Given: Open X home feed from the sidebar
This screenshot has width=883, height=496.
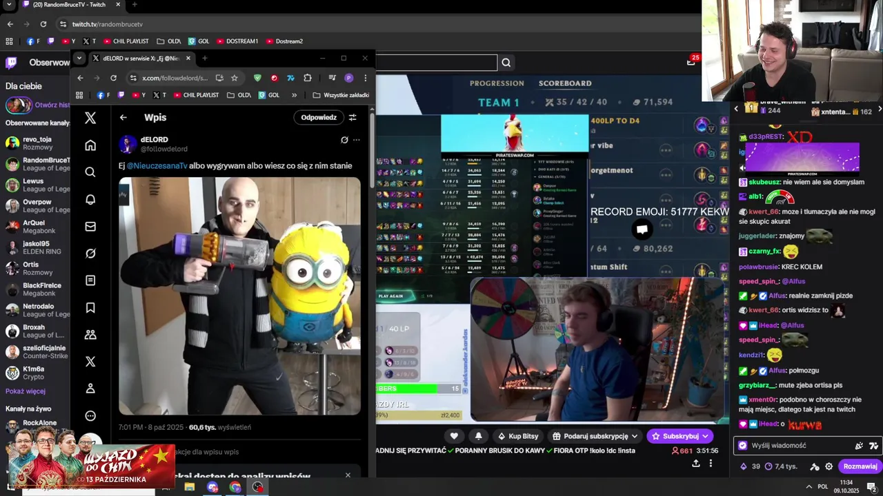Looking at the screenshot, I should click(90, 145).
